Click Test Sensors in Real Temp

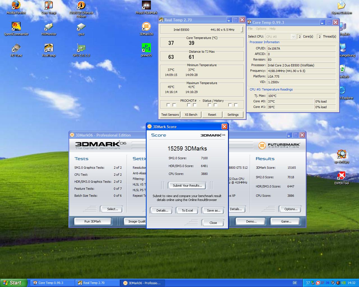tap(170, 115)
